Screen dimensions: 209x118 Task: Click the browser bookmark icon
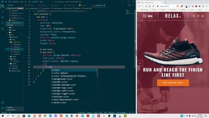[153, 6]
